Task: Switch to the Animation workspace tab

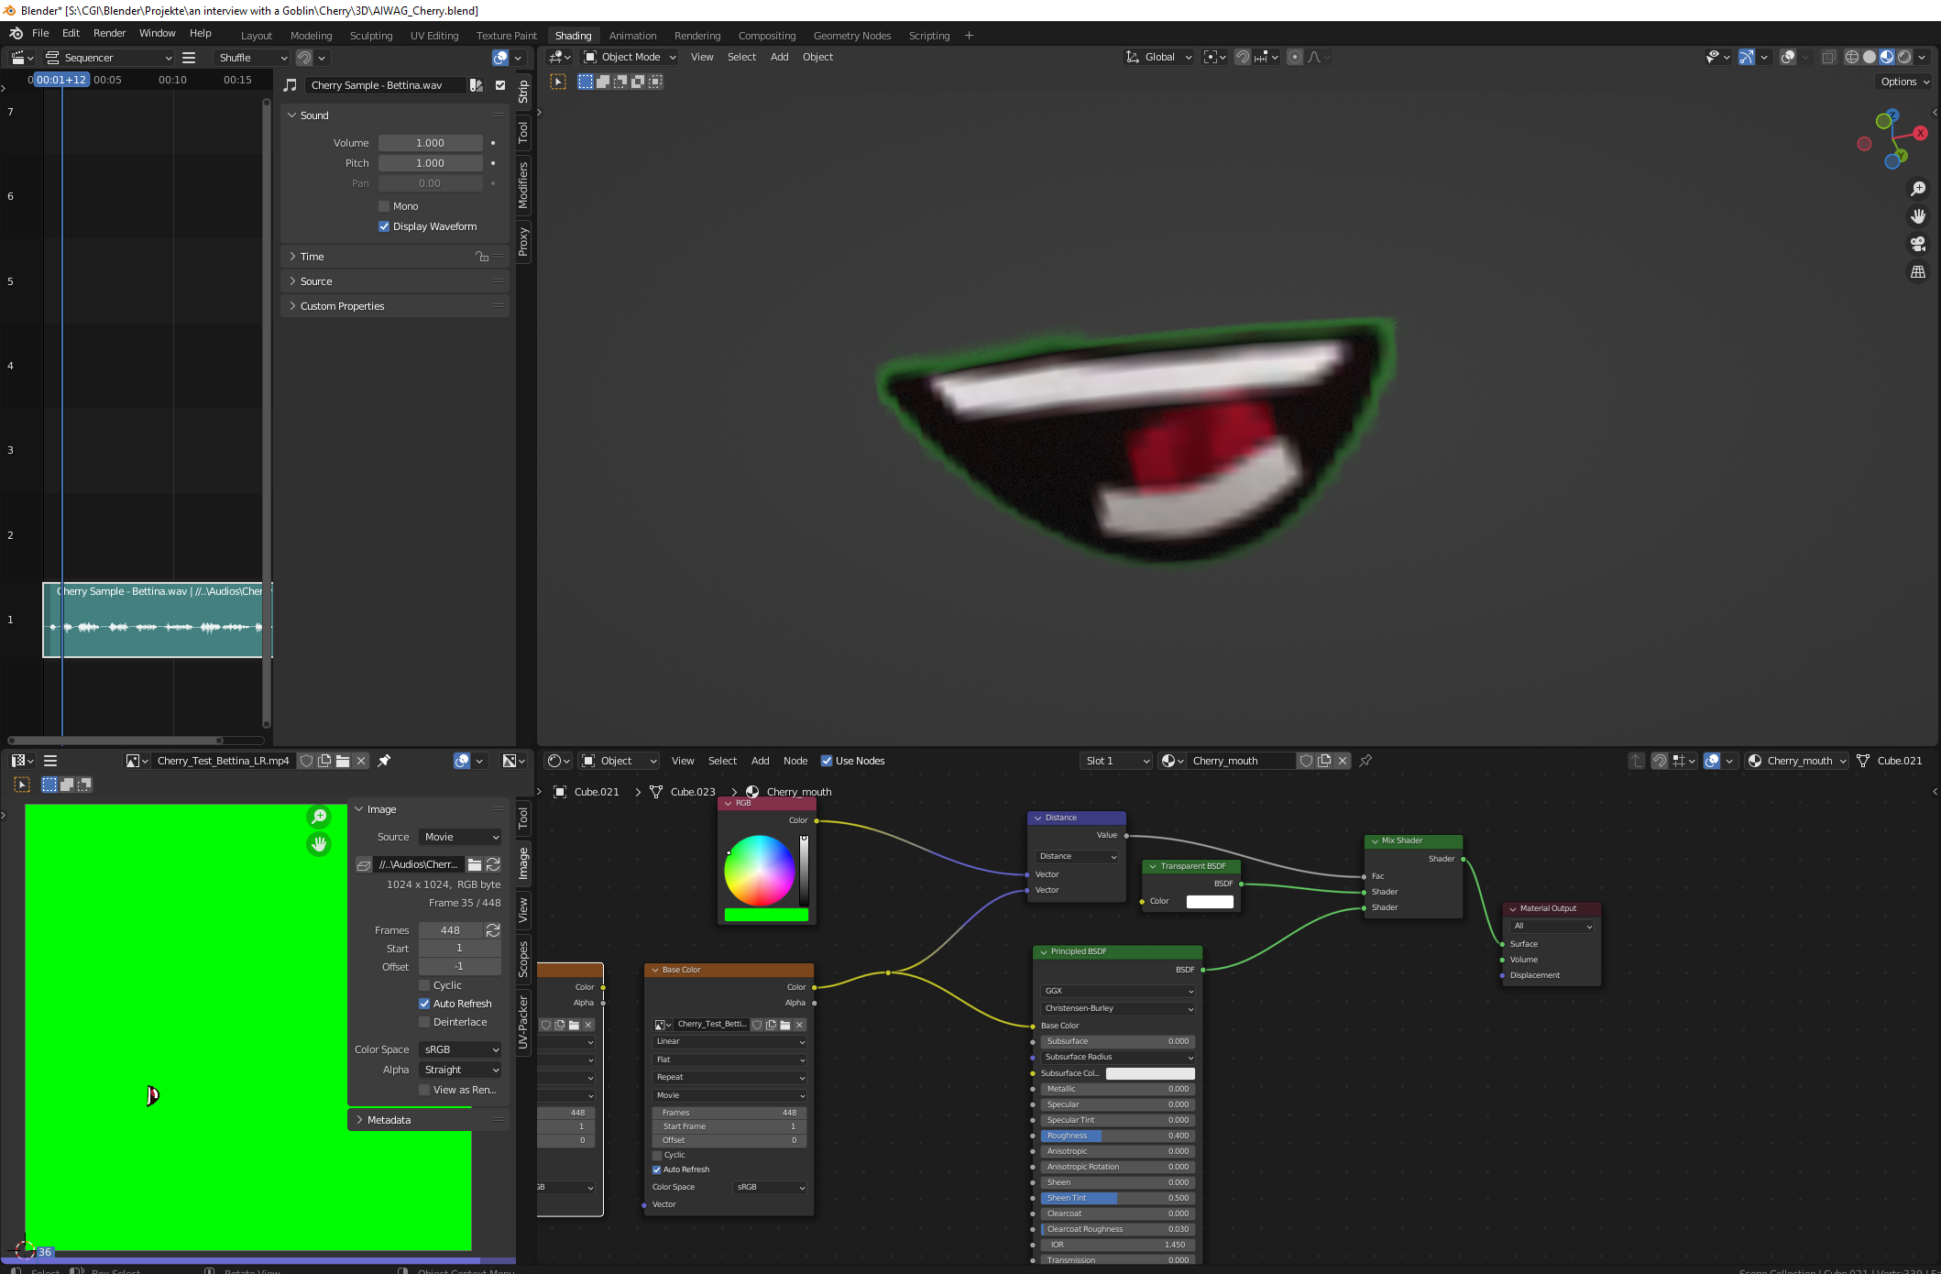Action: (632, 36)
